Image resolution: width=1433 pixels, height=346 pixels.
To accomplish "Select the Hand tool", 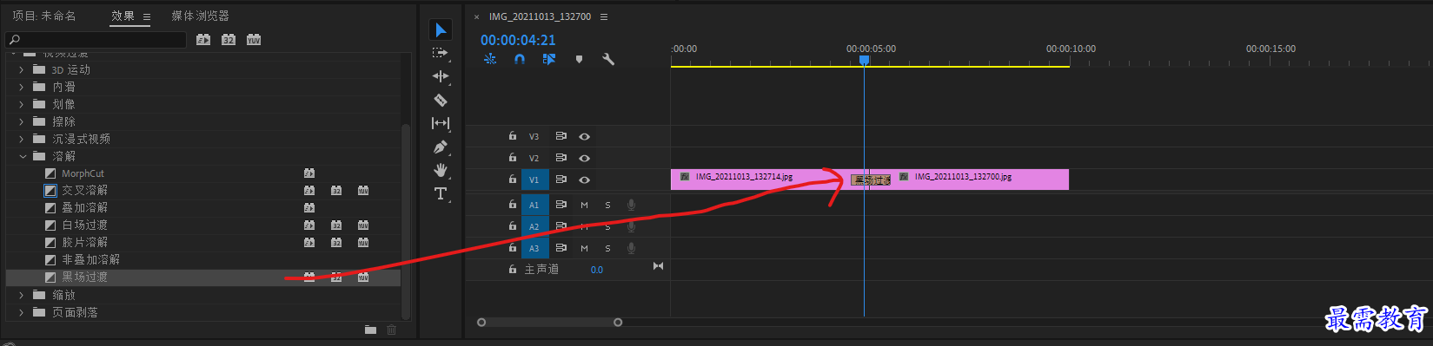I will click(441, 170).
